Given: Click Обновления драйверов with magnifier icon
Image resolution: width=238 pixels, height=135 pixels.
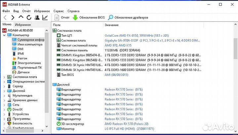Looking at the screenshot, I should [x=128, y=17].
